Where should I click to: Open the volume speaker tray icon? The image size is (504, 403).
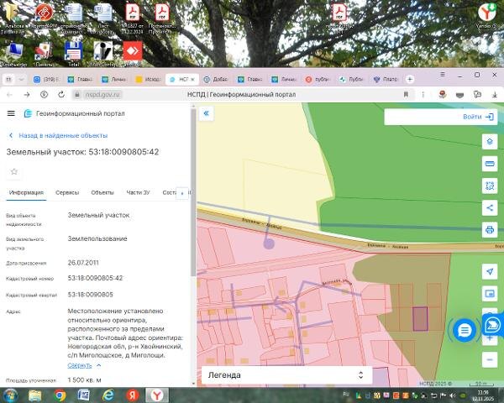(x=453, y=395)
